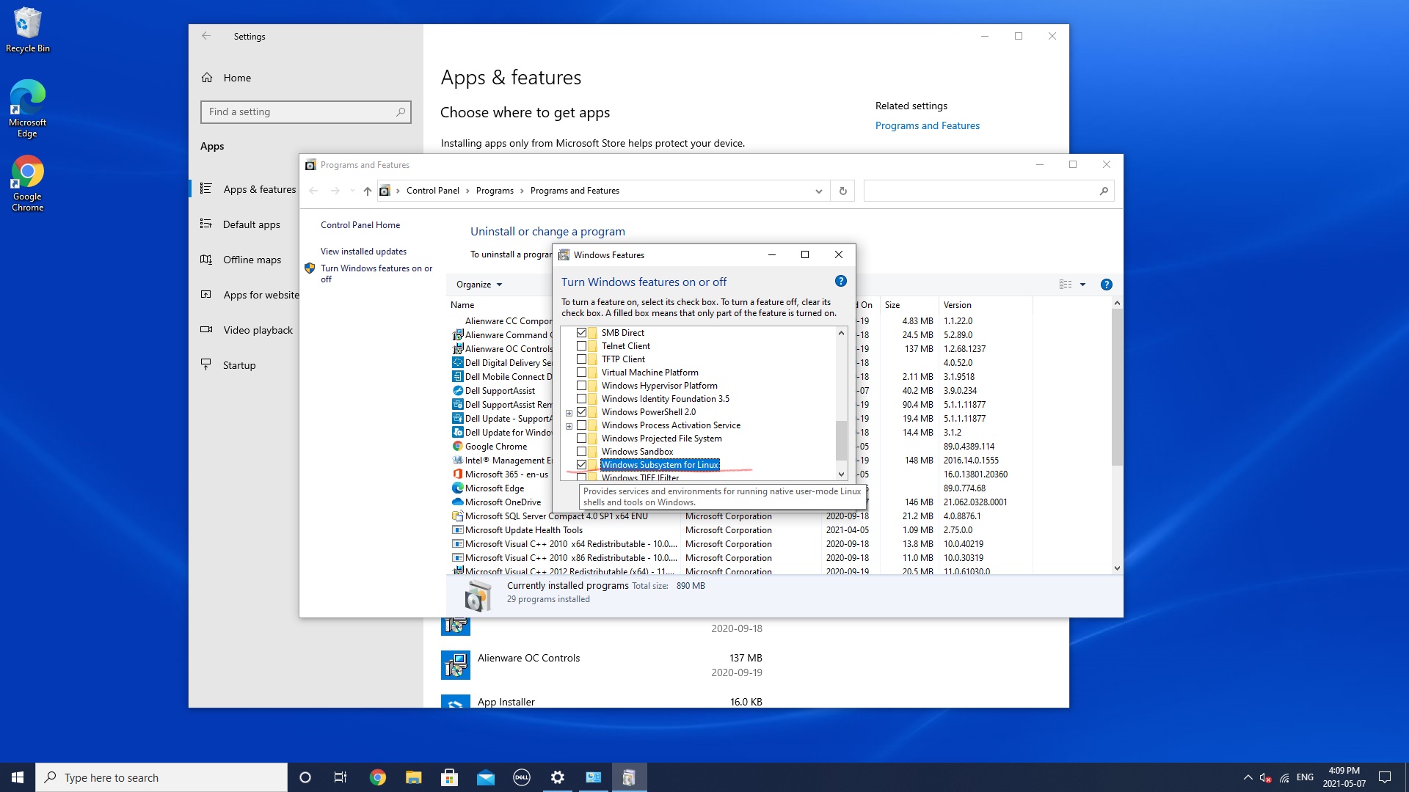
Task: Click Turn Windows features on or off link
Action: (376, 274)
